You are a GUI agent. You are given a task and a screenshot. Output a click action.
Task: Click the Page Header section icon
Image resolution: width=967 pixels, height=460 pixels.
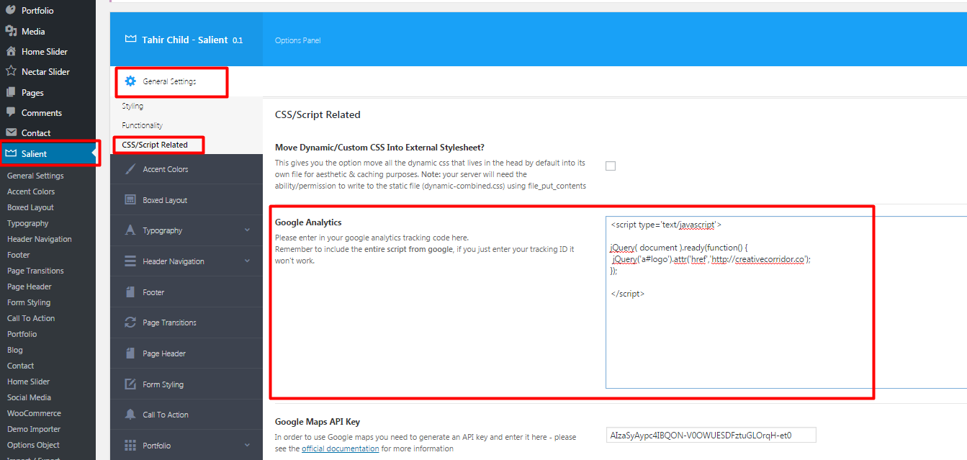click(x=131, y=353)
